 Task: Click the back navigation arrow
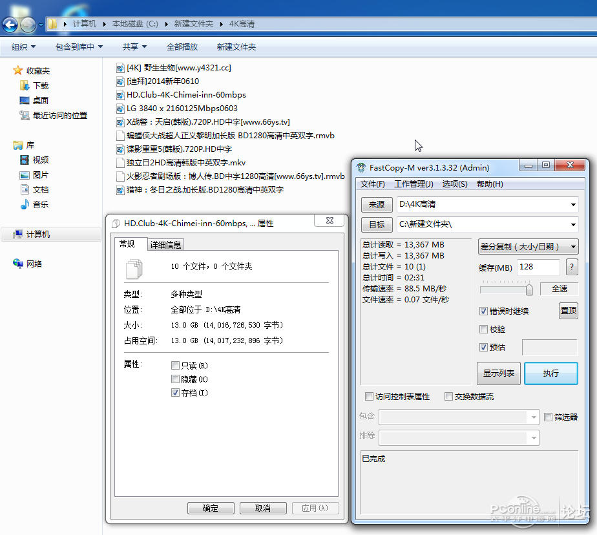(10, 25)
